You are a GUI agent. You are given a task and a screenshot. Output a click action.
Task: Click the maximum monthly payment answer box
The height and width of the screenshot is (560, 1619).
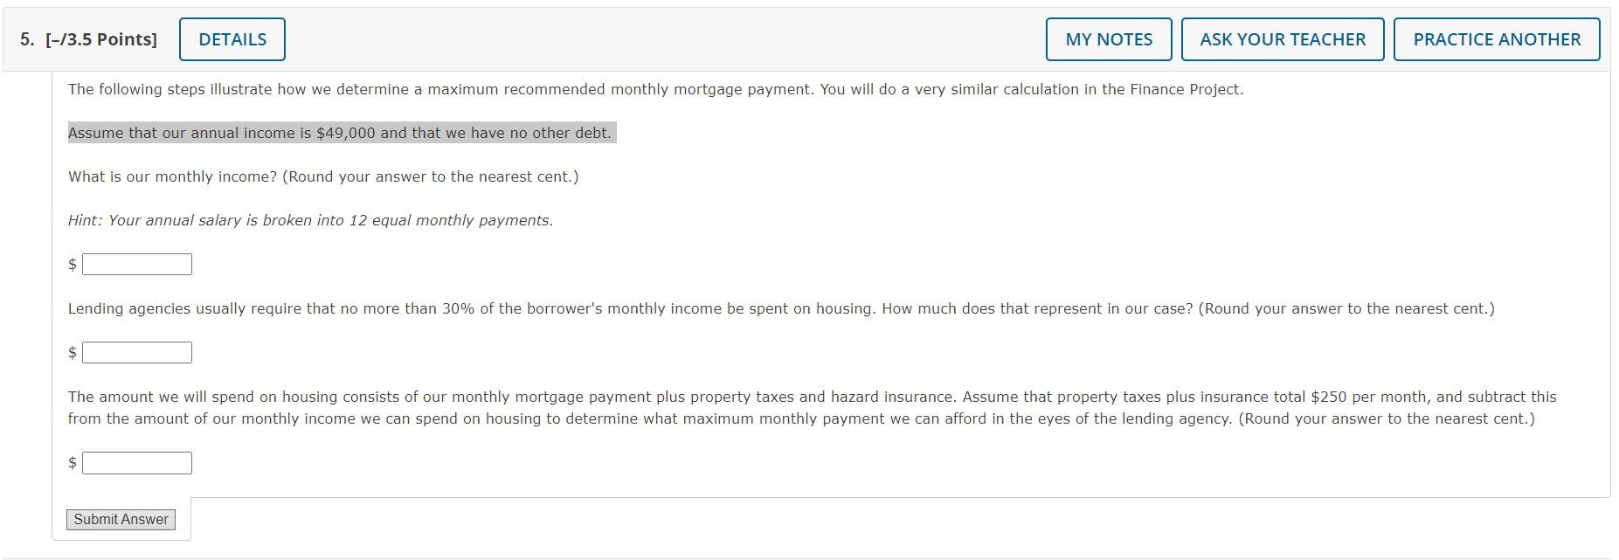coord(135,462)
